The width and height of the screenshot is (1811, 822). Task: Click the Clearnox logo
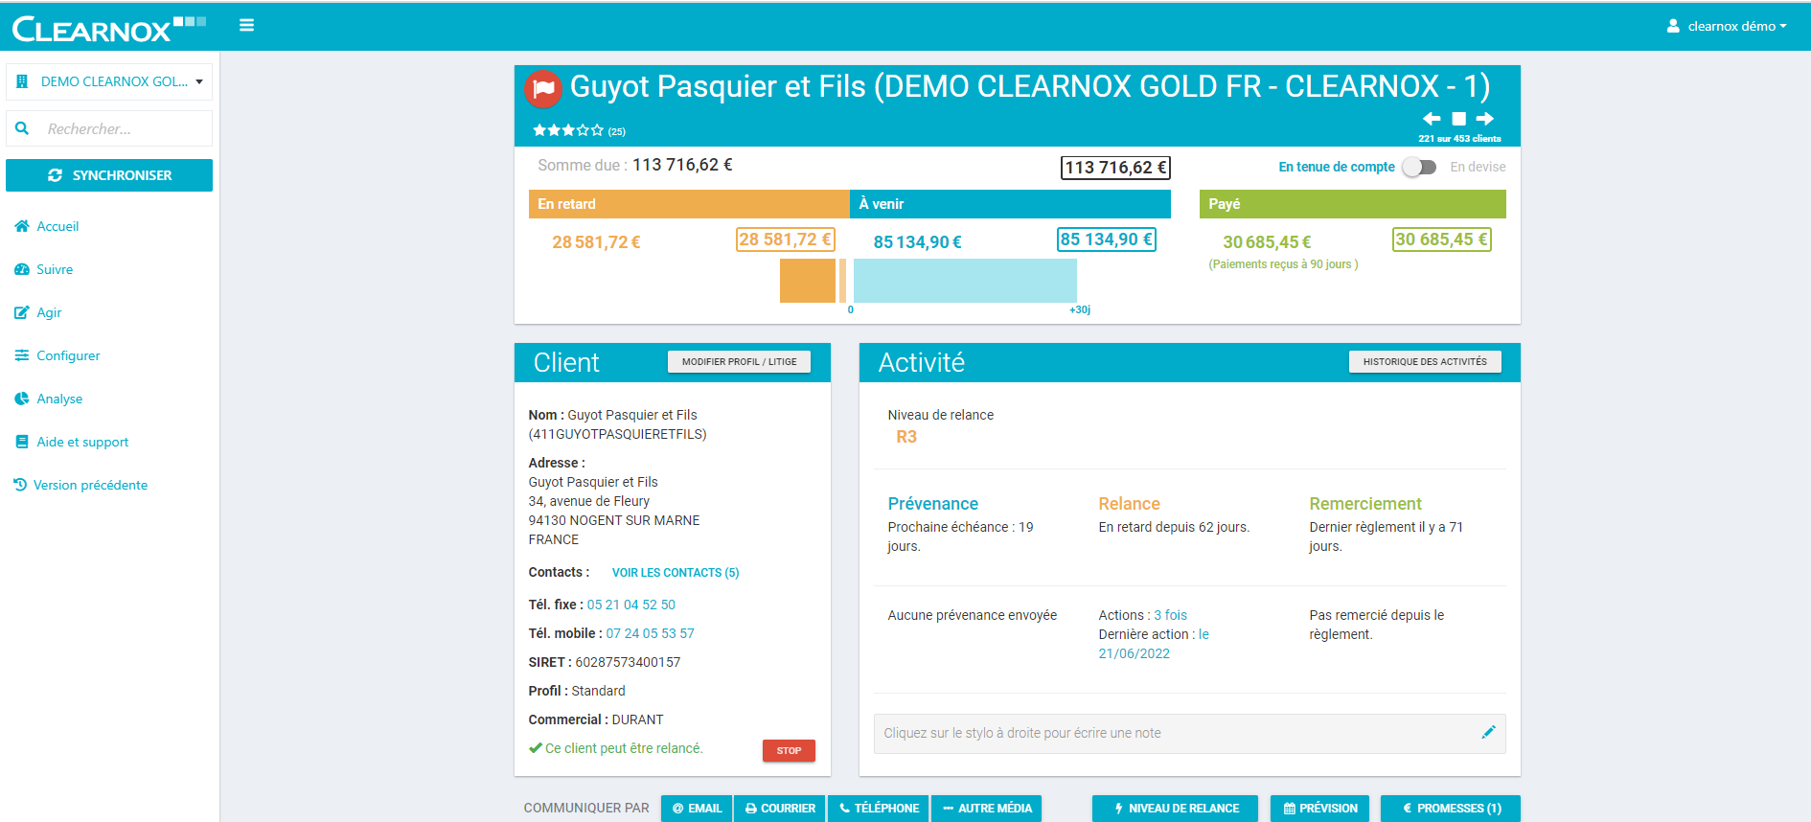pyautogui.click(x=108, y=28)
